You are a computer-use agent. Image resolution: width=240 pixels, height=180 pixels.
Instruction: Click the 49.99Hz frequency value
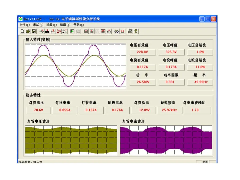tap(200, 82)
